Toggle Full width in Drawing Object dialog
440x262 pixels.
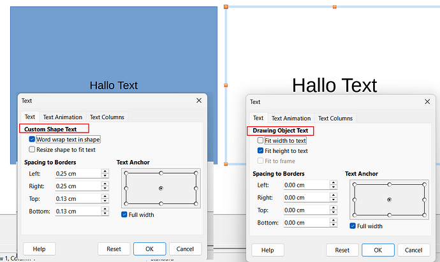pyautogui.click(x=353, y=226)
